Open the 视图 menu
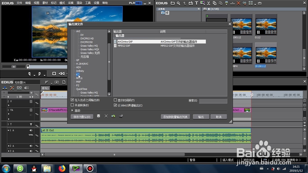 (37, 3)
